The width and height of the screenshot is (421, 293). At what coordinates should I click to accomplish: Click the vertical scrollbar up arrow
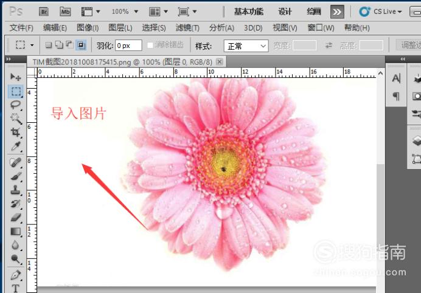380,73
